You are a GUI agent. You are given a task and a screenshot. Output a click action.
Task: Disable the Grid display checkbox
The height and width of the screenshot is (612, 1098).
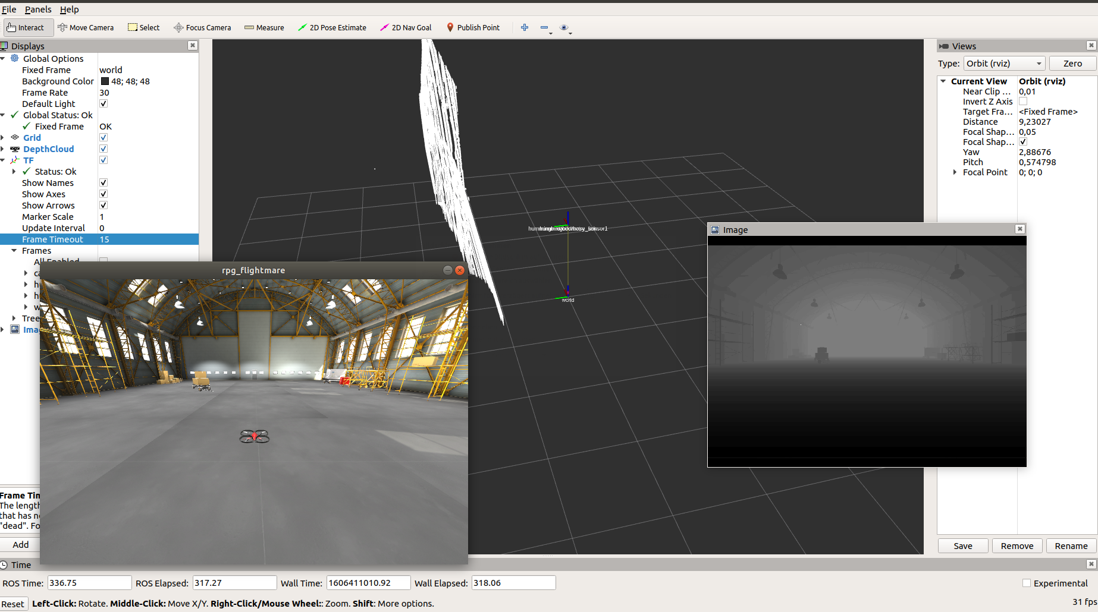point(103,137)
